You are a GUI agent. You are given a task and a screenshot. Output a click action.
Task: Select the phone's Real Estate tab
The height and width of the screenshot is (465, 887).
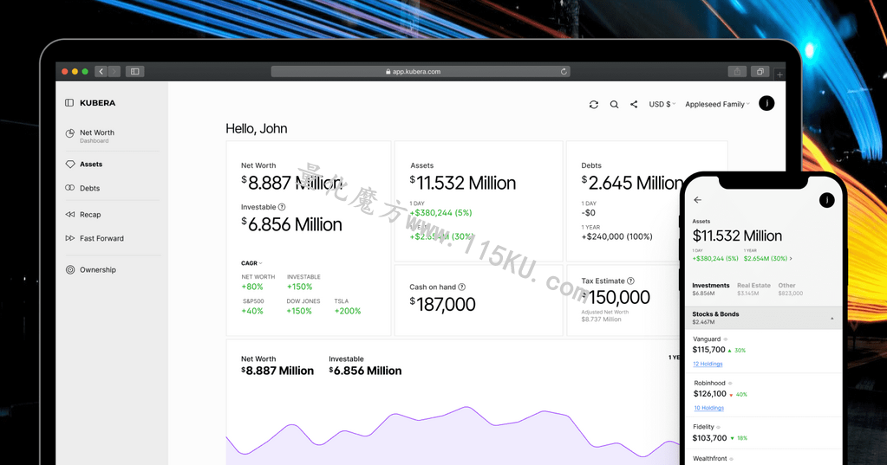pyautogui.click(x=753, y=288)
